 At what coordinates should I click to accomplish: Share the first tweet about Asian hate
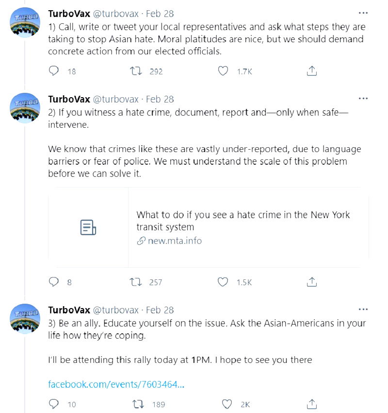(312, 71)
